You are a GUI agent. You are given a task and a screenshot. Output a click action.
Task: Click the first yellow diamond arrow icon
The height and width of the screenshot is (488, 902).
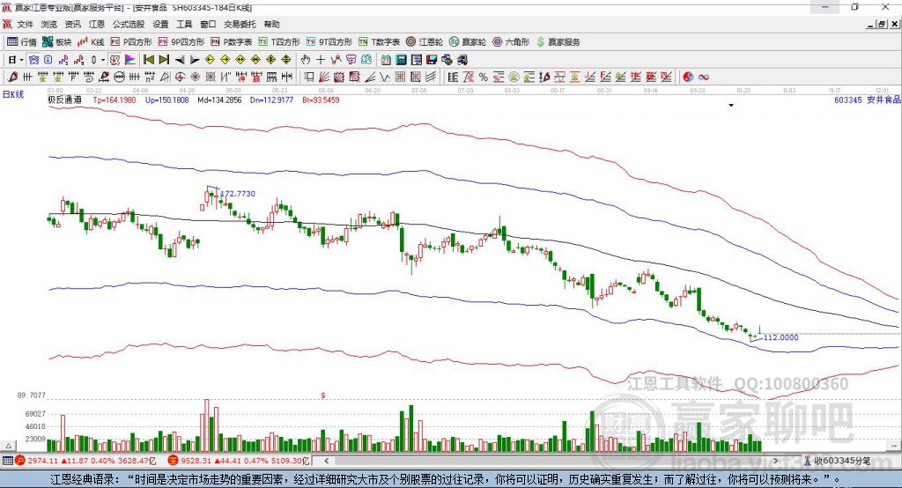[210, 60]
